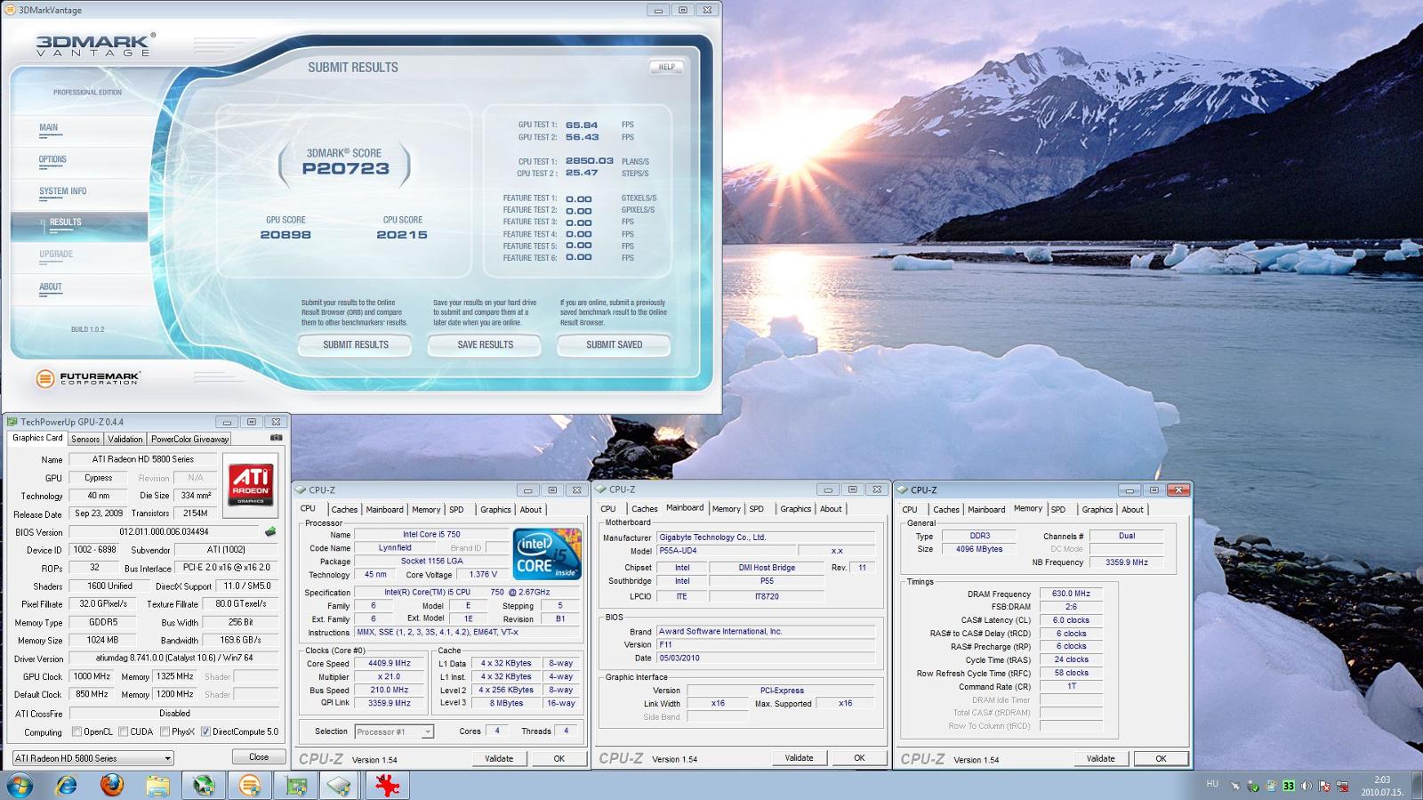This screenshot has height=800, width=1423.
Task: Toggle the PhysX checkbox in GPU-Z
Action: click(165, 732)
